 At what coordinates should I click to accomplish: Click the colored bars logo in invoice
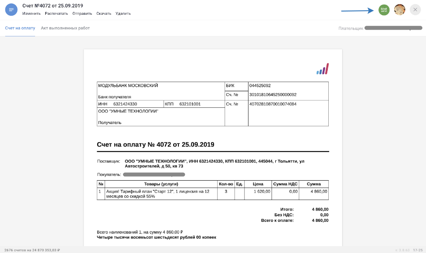[322, 69]
